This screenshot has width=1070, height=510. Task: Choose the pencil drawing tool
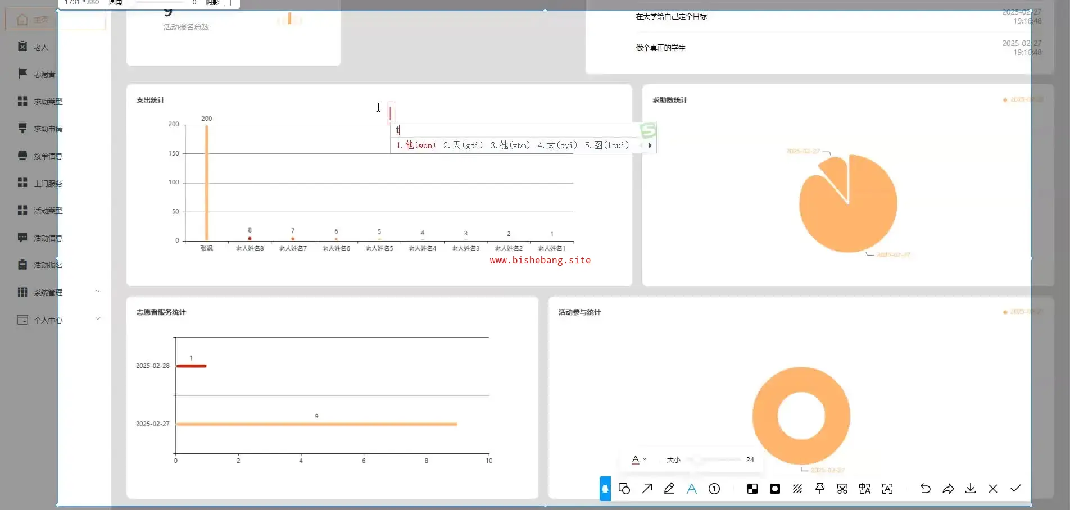pos(669,489)
